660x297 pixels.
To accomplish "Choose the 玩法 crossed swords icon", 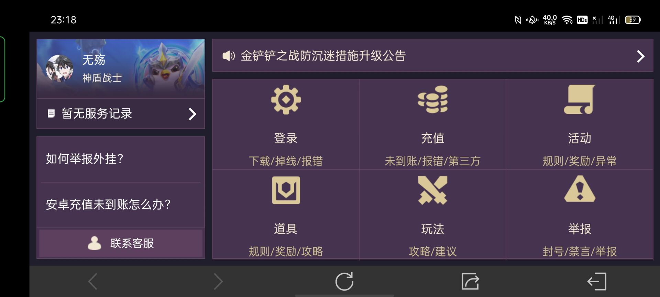I will coord(432,190).
